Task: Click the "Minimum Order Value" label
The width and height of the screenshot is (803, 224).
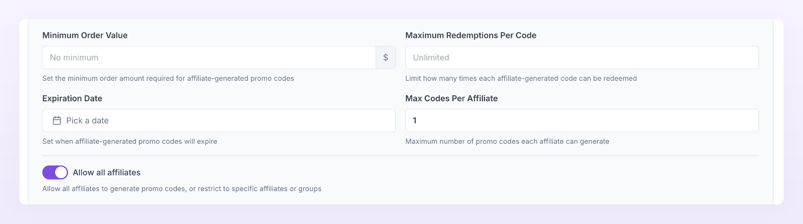Action: click(x=85, y=35)
